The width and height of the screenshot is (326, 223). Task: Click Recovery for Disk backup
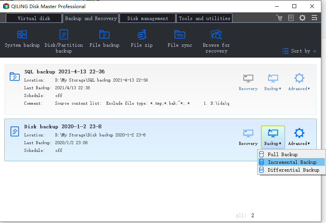click(x=248, y=137)
